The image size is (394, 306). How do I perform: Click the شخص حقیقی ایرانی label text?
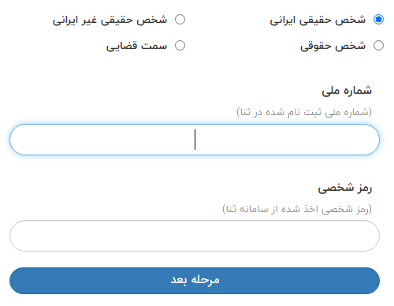(x=318, y=21)
